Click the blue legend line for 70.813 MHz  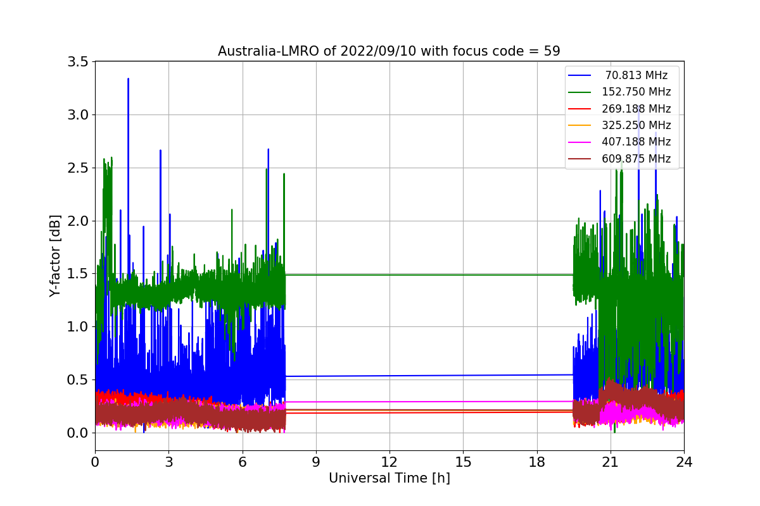click(580, 76)
